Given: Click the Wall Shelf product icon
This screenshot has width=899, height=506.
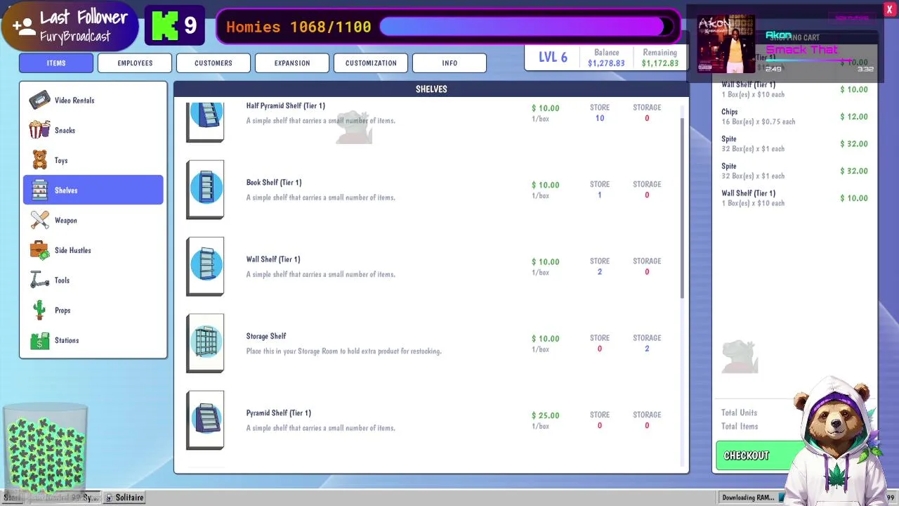Looking at the screenshot, I should click(x=205, y=266).
